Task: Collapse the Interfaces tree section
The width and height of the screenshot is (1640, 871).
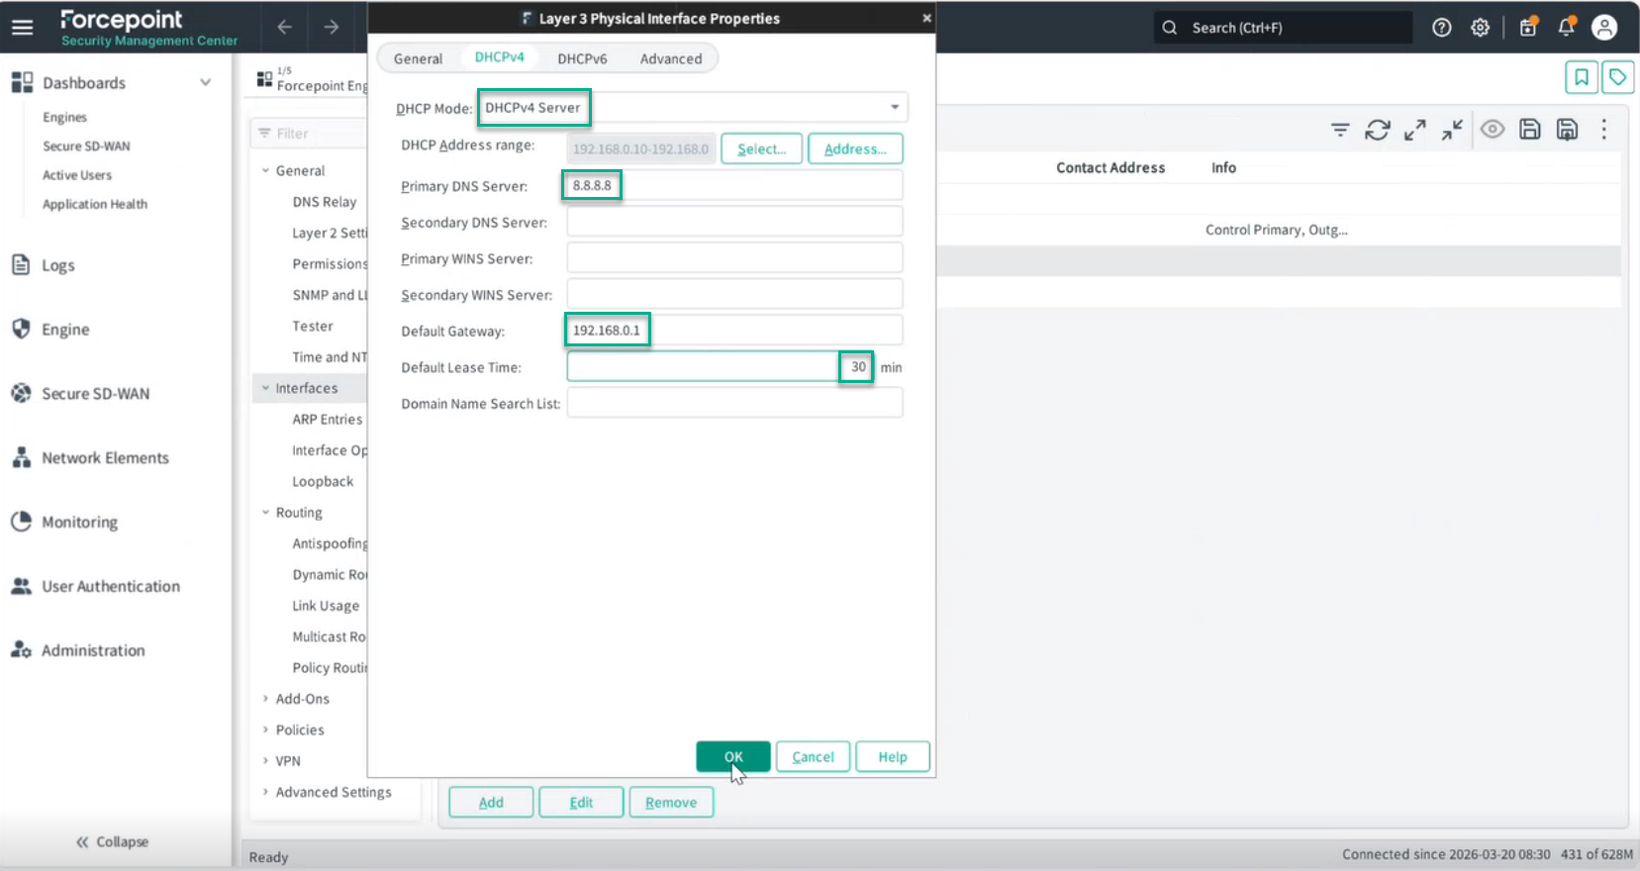Action: 265,389
